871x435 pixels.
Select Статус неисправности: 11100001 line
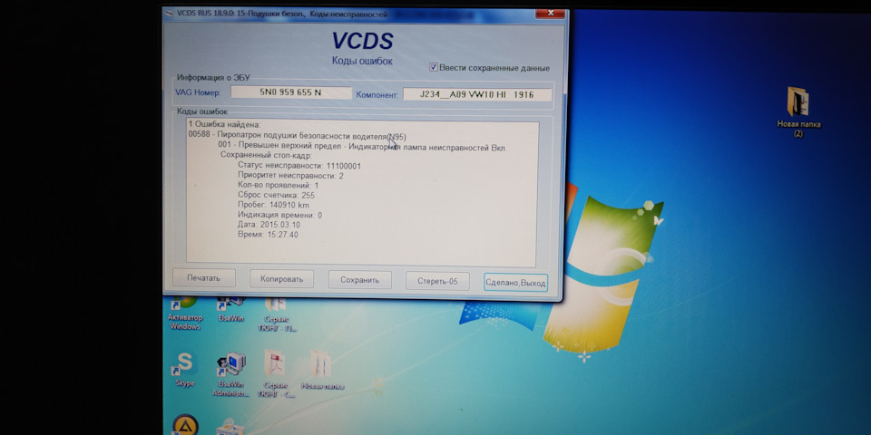298,166
